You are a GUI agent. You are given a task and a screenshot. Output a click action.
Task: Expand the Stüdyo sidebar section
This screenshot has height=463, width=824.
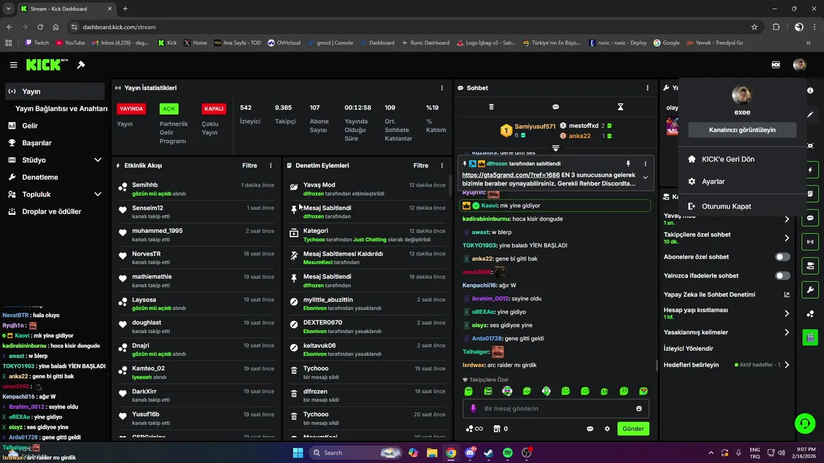98,160
